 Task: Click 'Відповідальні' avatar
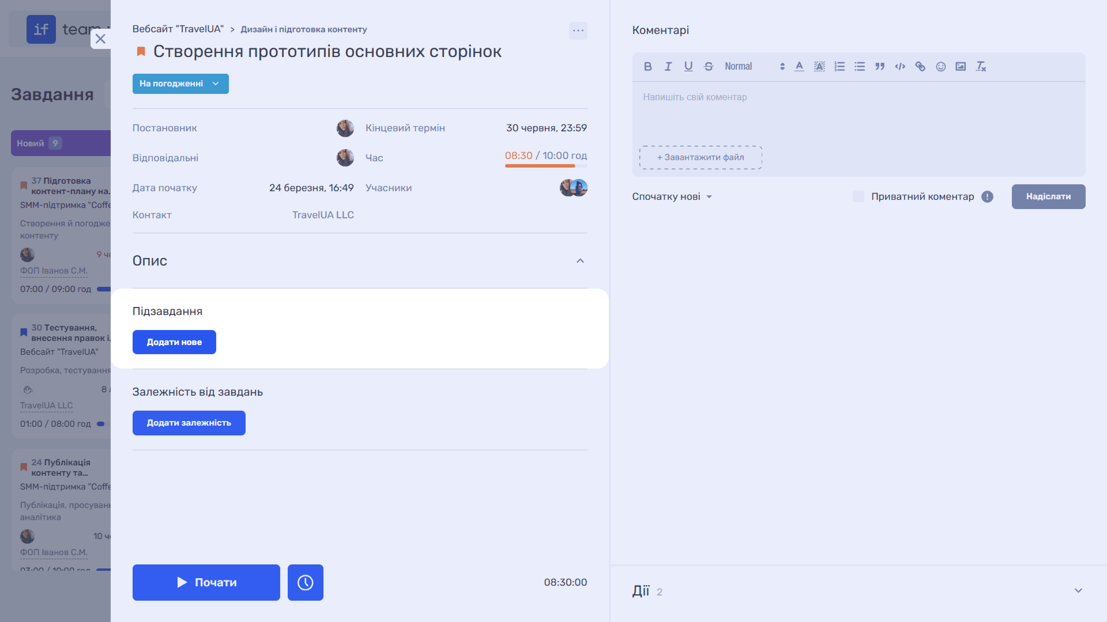(x=345, y=158)
